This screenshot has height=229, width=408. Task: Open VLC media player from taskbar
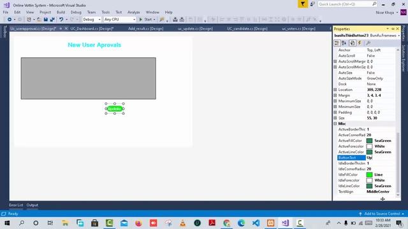pyautogui.click(x=183, y=223)
